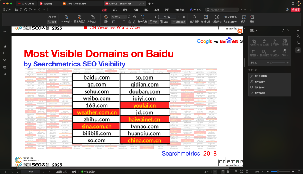Open the attachments paperclip panel

tap(5, 60)
